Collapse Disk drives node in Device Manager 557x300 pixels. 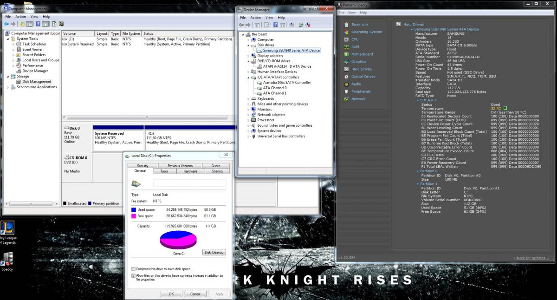click(x=249, y=45)
